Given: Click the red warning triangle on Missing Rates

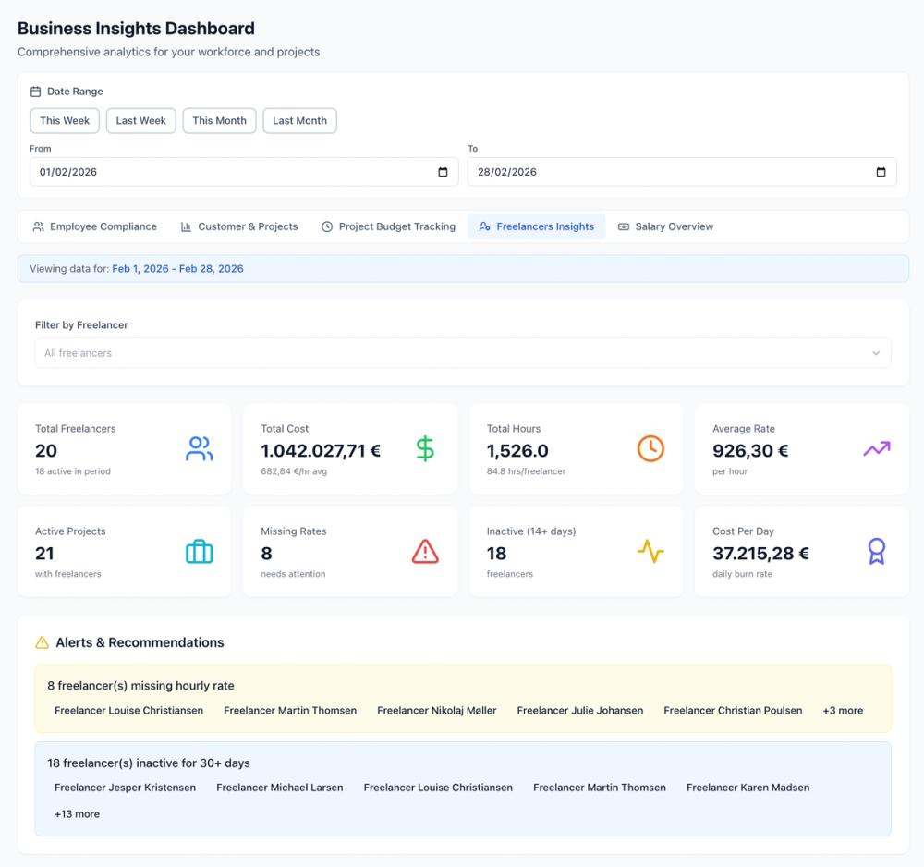Looking at the screenshot, I should [x=425, y=552].
